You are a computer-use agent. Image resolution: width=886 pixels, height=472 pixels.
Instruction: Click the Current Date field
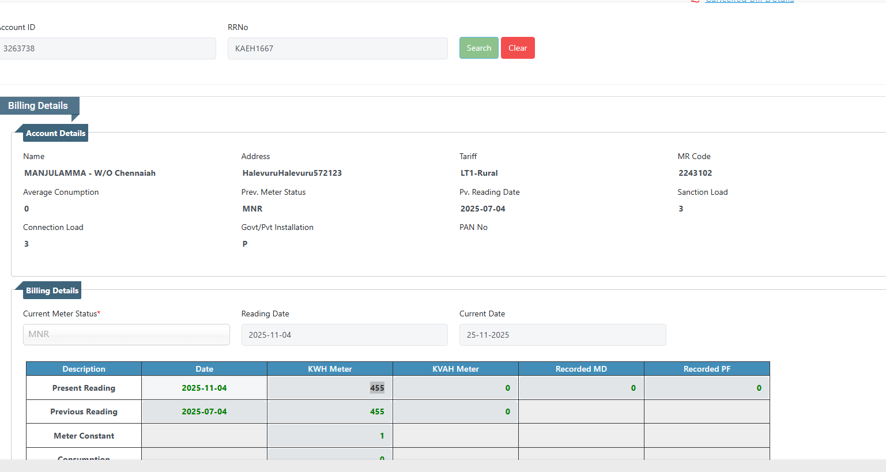pyautogui.click(x=562, y=335)
